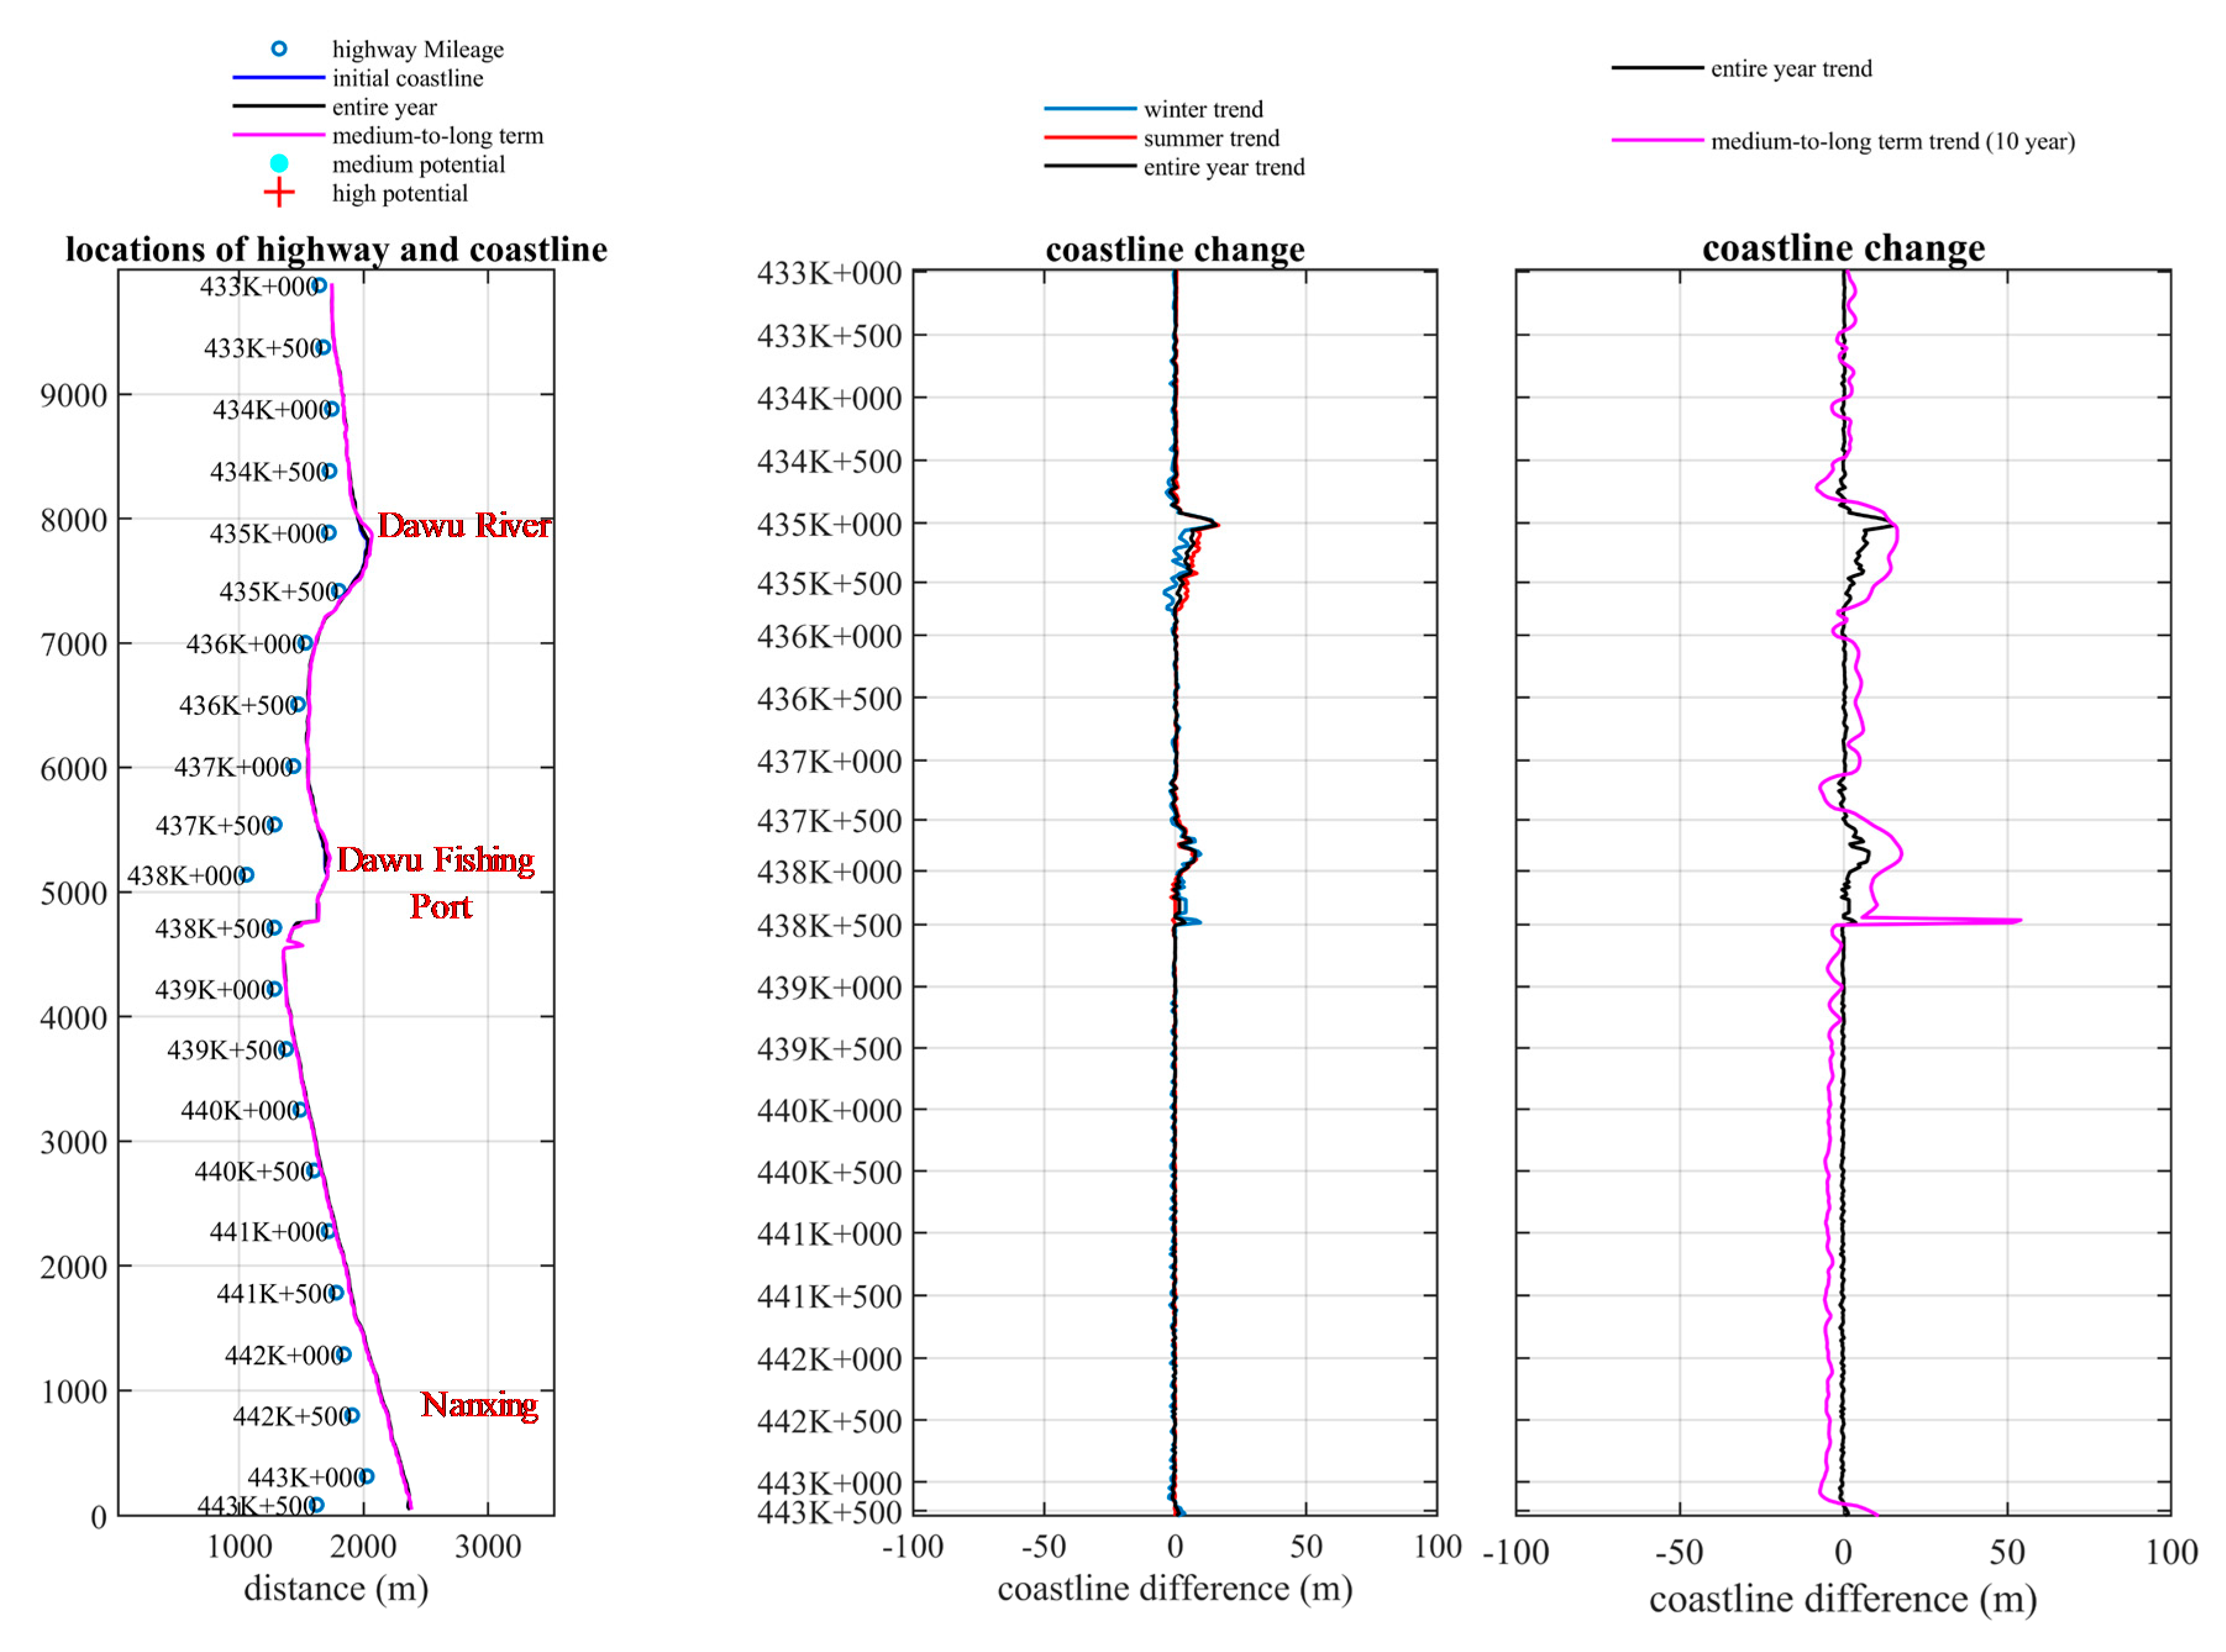This screenshot has width=2226, height=1652.
Task: Click the magenta medium-to-long term legend line
Action: (278, 135)
